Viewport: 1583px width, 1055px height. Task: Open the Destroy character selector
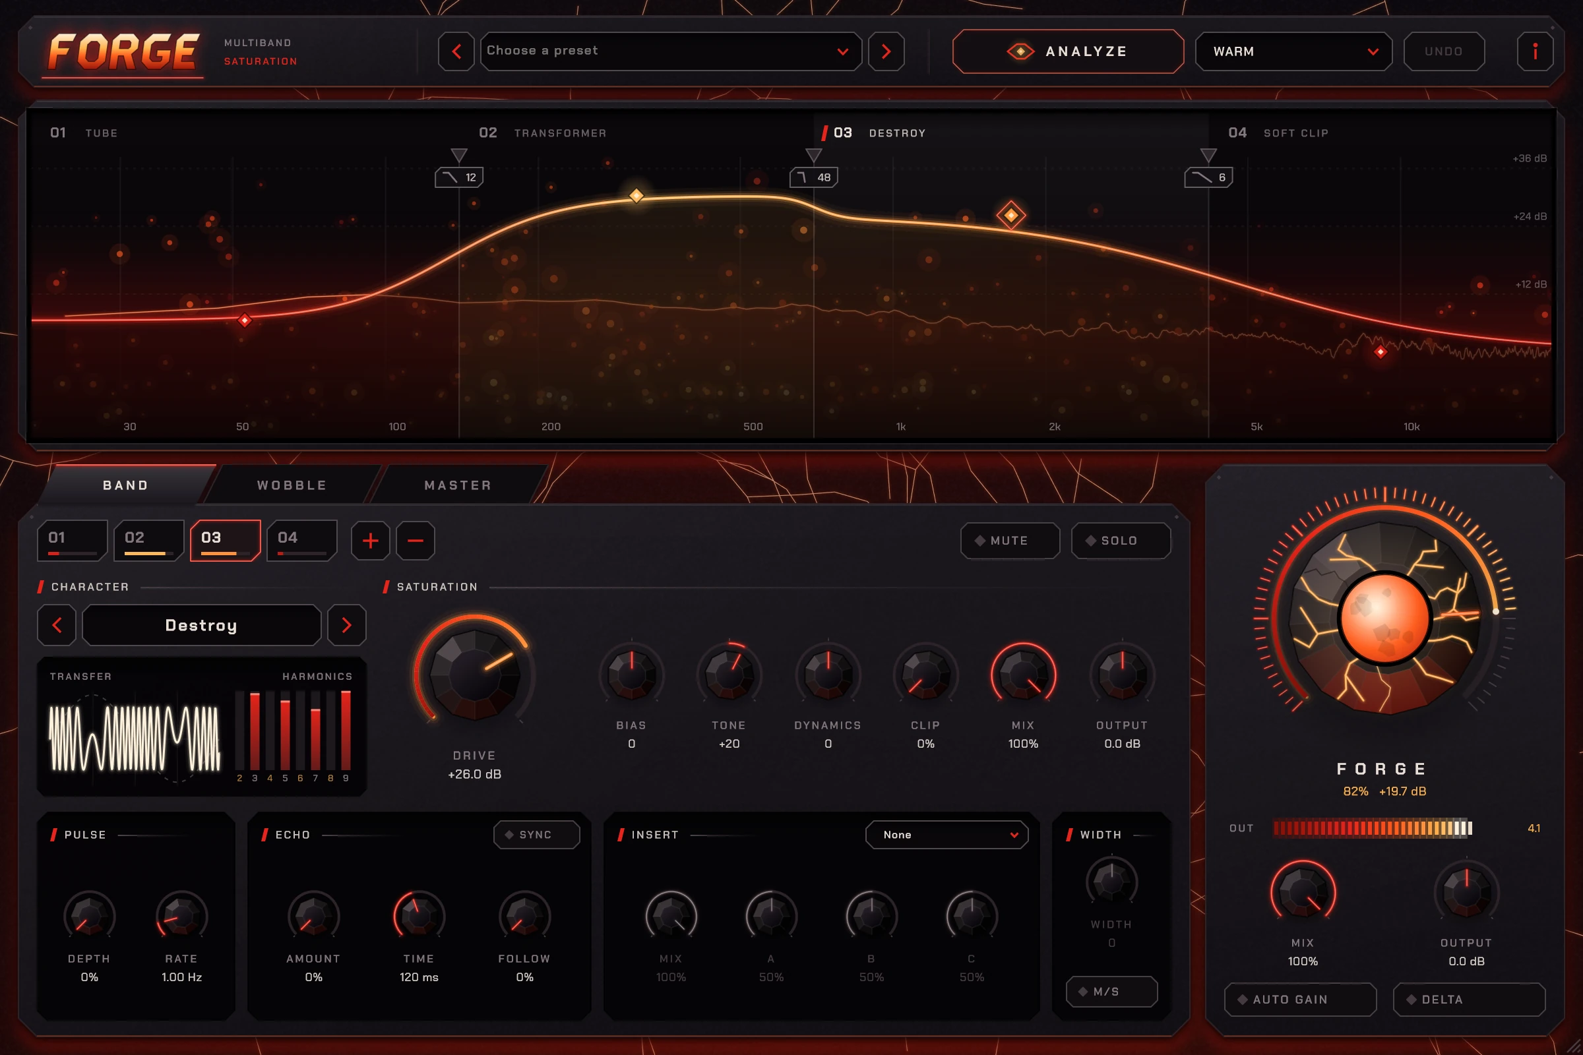pos(201,625)
